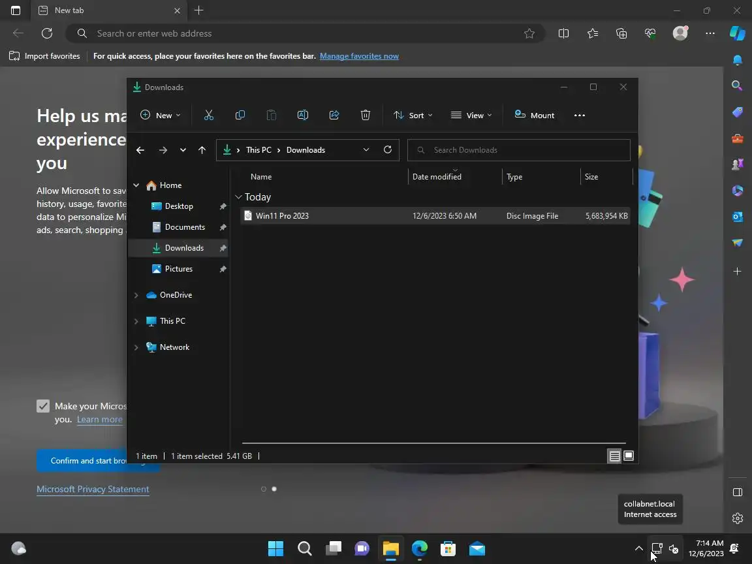Expand the This PC tree node

pyautogui.click(x=136, y=321)
